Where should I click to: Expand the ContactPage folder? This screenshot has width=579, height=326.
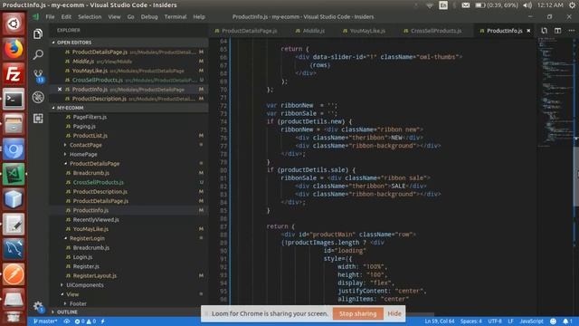[x=86, y=145]
